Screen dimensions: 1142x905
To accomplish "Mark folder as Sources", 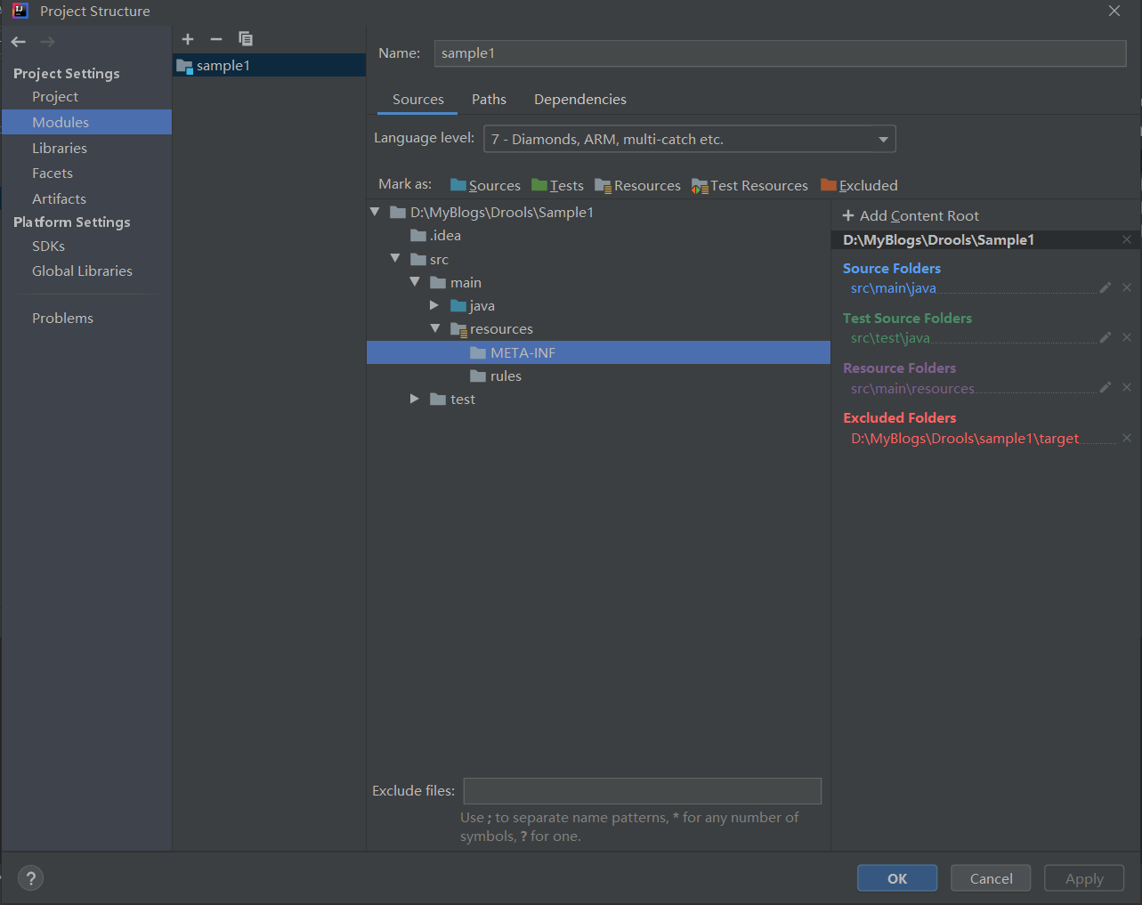I will [x=485, y=185].
